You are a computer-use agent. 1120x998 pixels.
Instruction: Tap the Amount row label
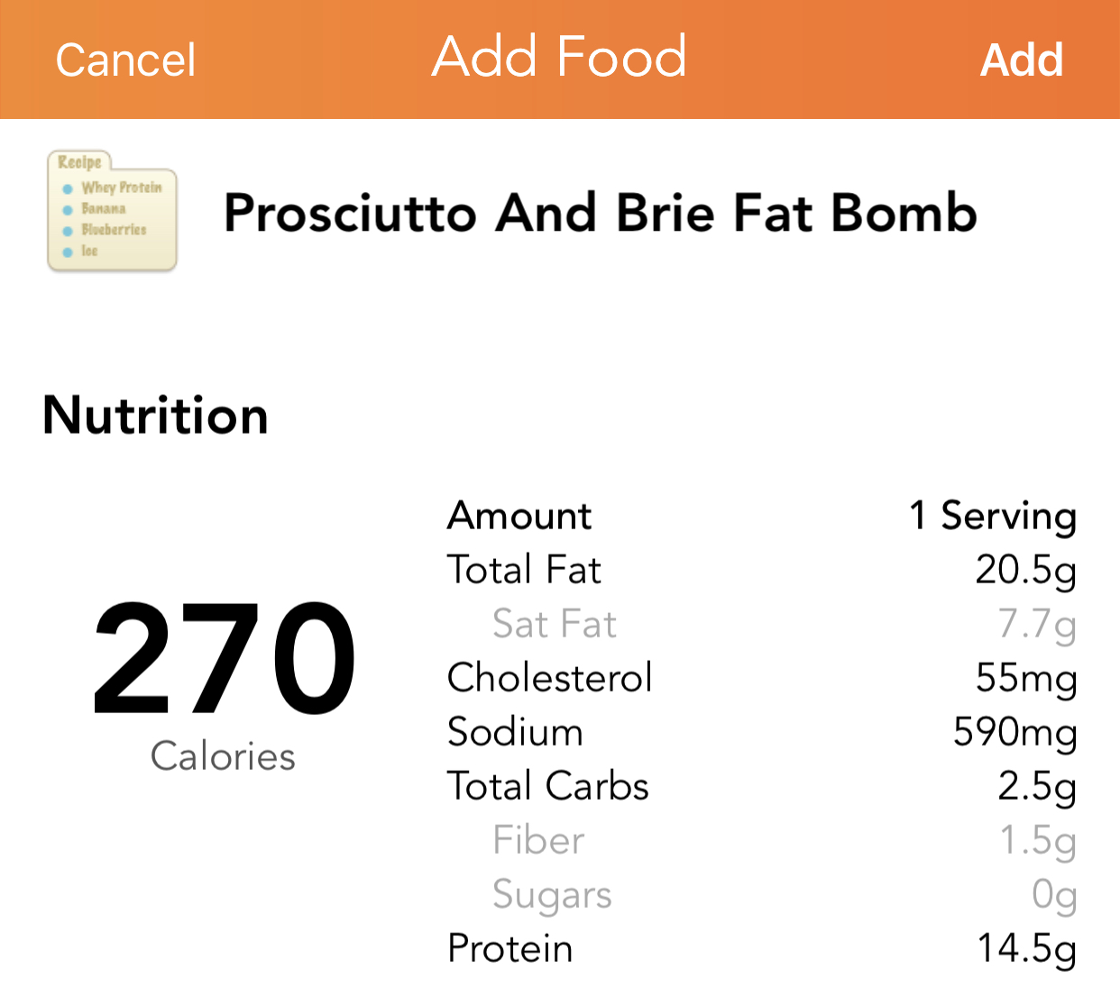(x=519, y=516)
